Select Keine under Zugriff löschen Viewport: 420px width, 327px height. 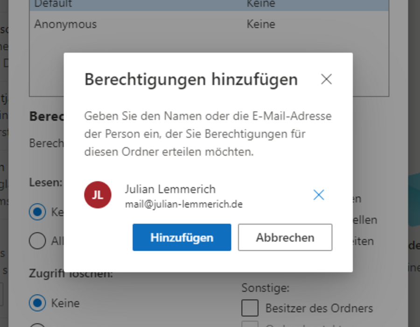37,303
